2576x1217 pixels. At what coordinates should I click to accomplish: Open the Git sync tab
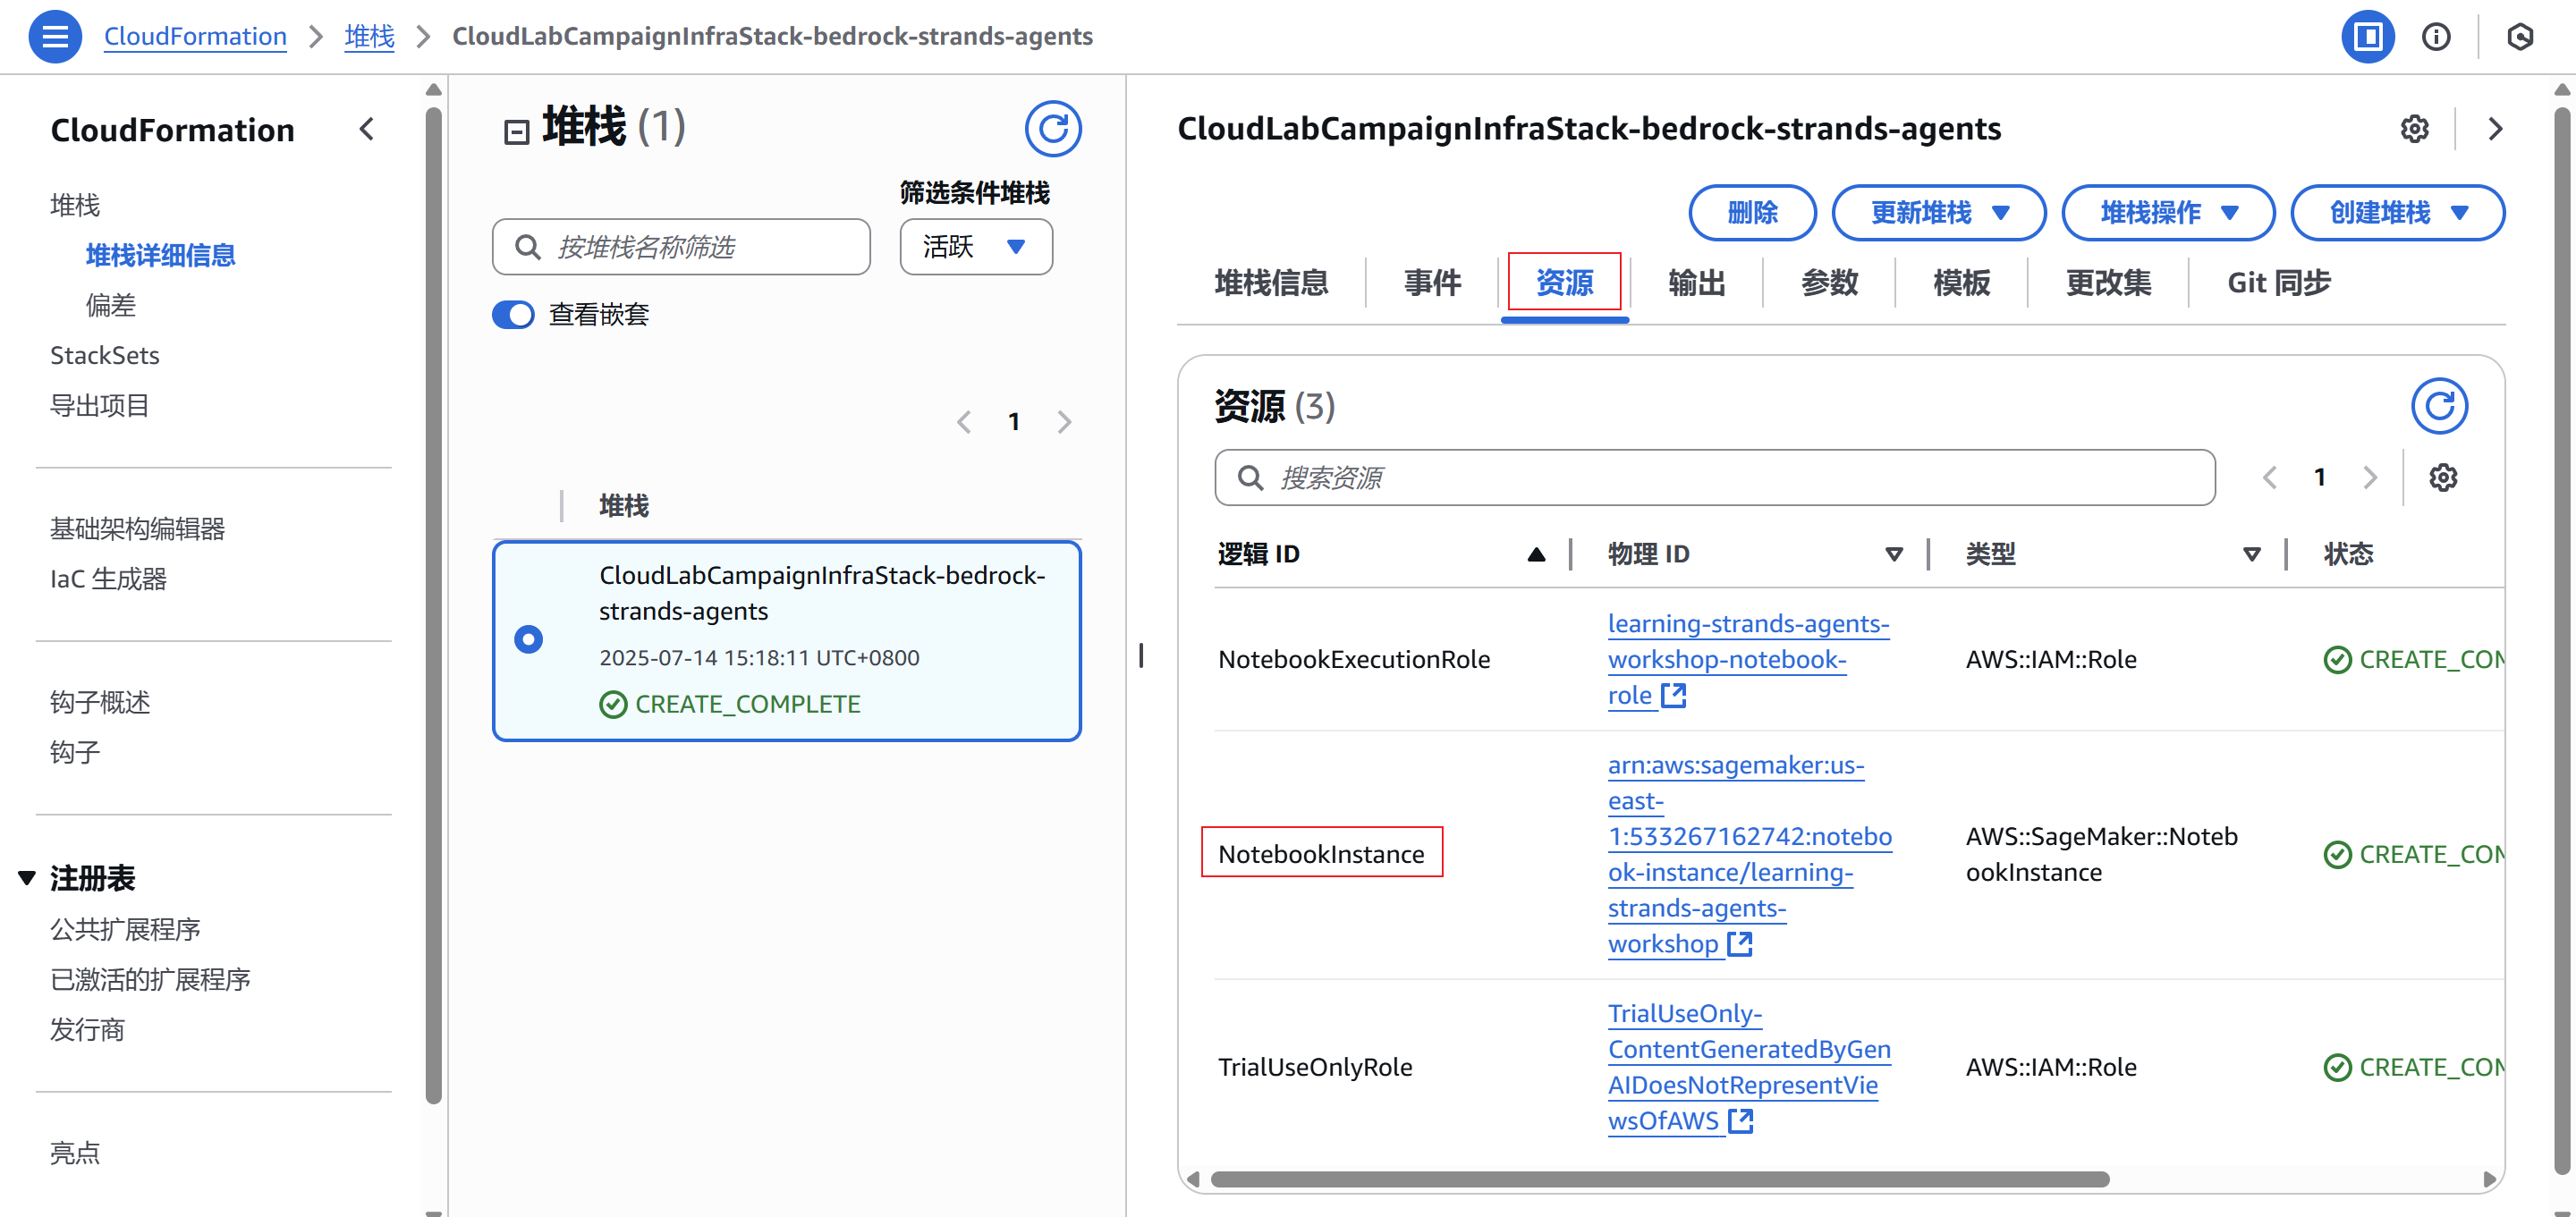(2278, 283)
